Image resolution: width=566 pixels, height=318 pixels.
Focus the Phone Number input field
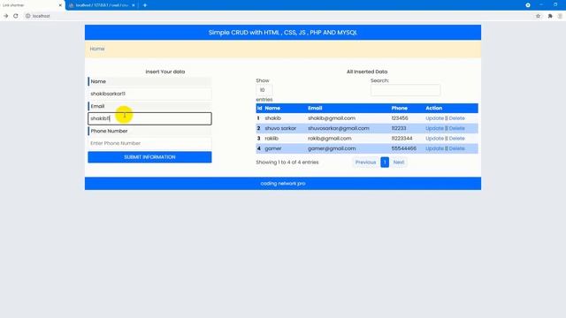[149, 143]
